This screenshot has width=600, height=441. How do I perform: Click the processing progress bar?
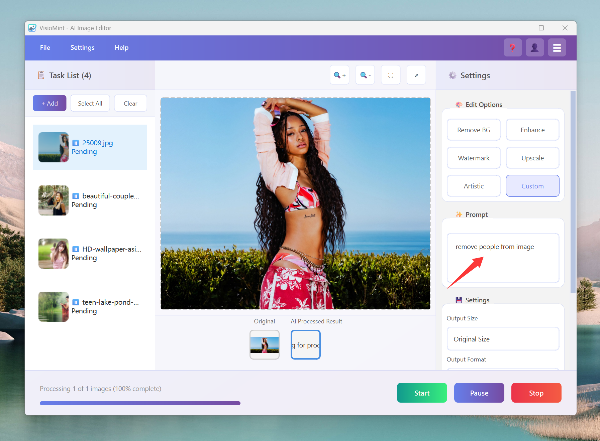140,403
